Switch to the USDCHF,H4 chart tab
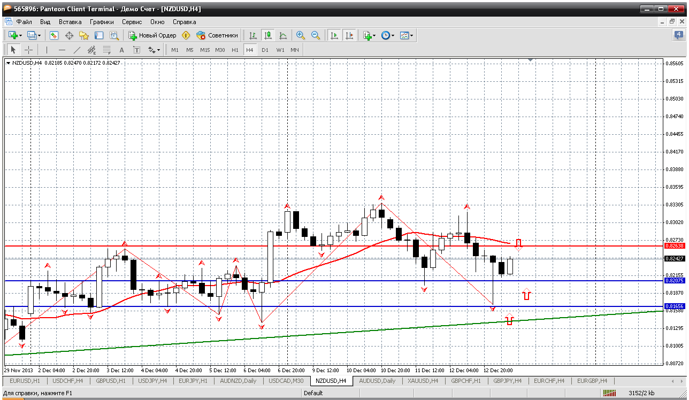The height and width of the screenshot is (400, 689). tap(68, 381)
